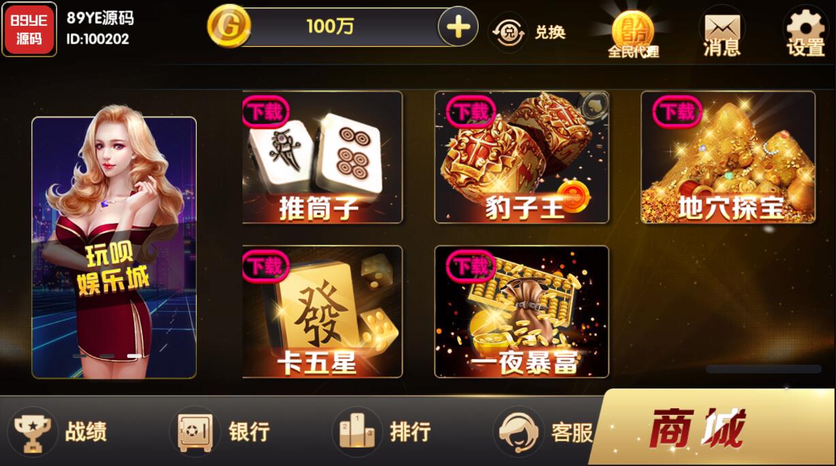Add coins with the plus button
Image resolution: width=836 pixels, height=466 pixels.
tap(457, 28)
